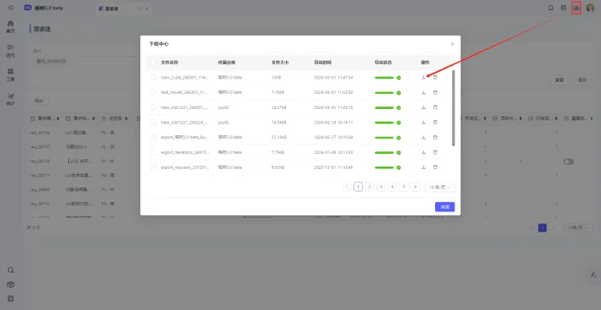Switch to the 需求池 tab
601x310 pixels.
(x=112, y=9)
